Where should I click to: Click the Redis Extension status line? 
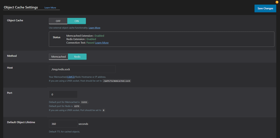tap(81, 39)
